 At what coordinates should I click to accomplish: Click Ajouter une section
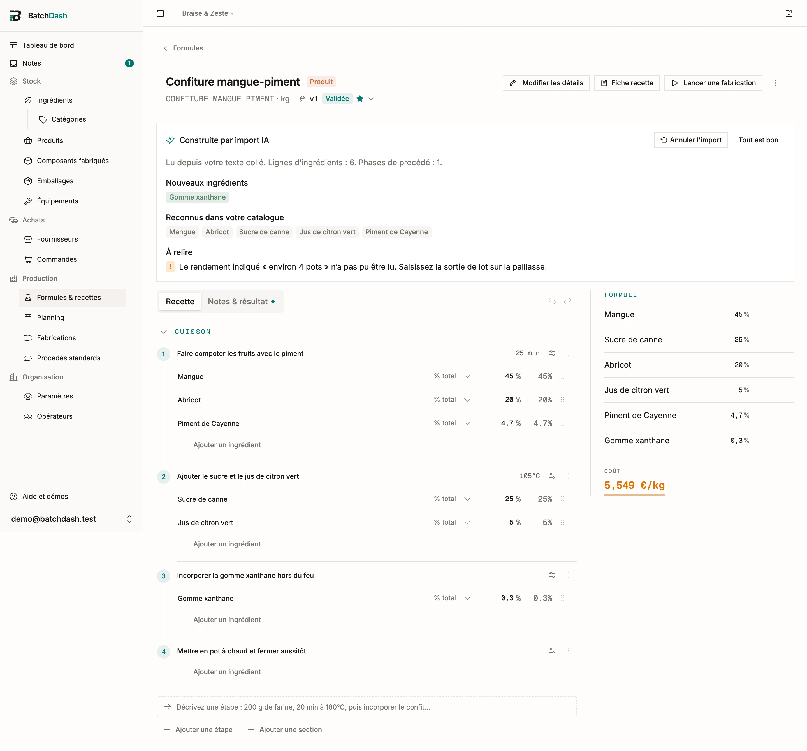[285, 729]
